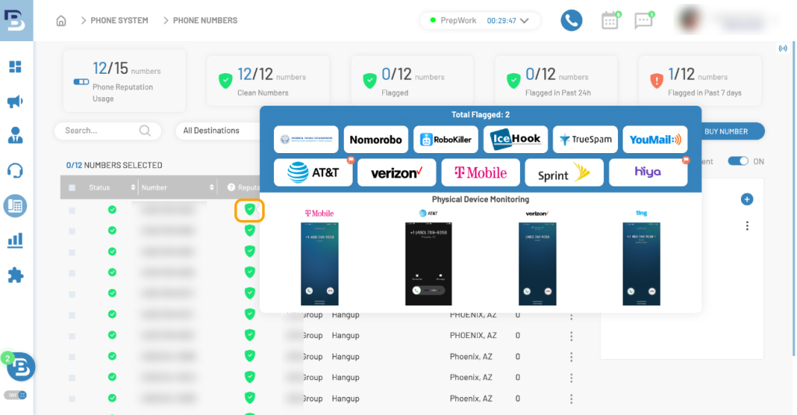Click the question mark in Reputation header
Screen dimensions: 797x415
231,188
